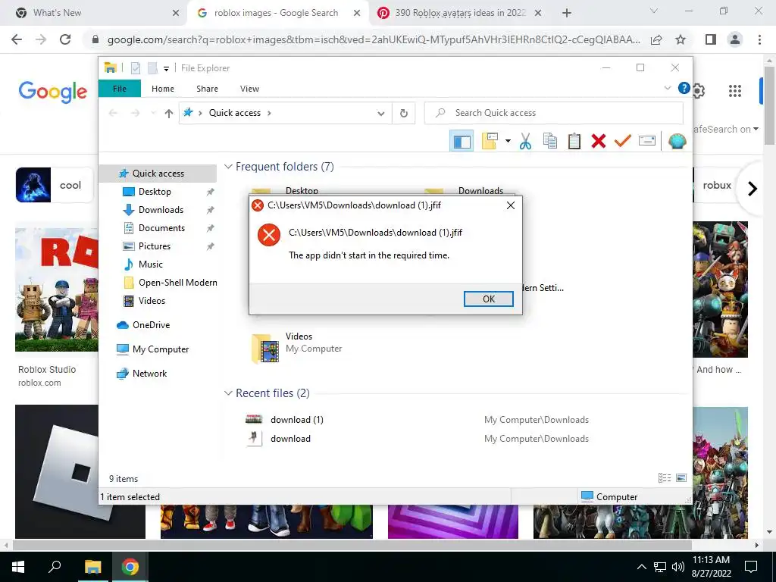The image size is (776, 582).
Task: Toggle the navigation pane icon in toolbar
Action: click(462, 141)
